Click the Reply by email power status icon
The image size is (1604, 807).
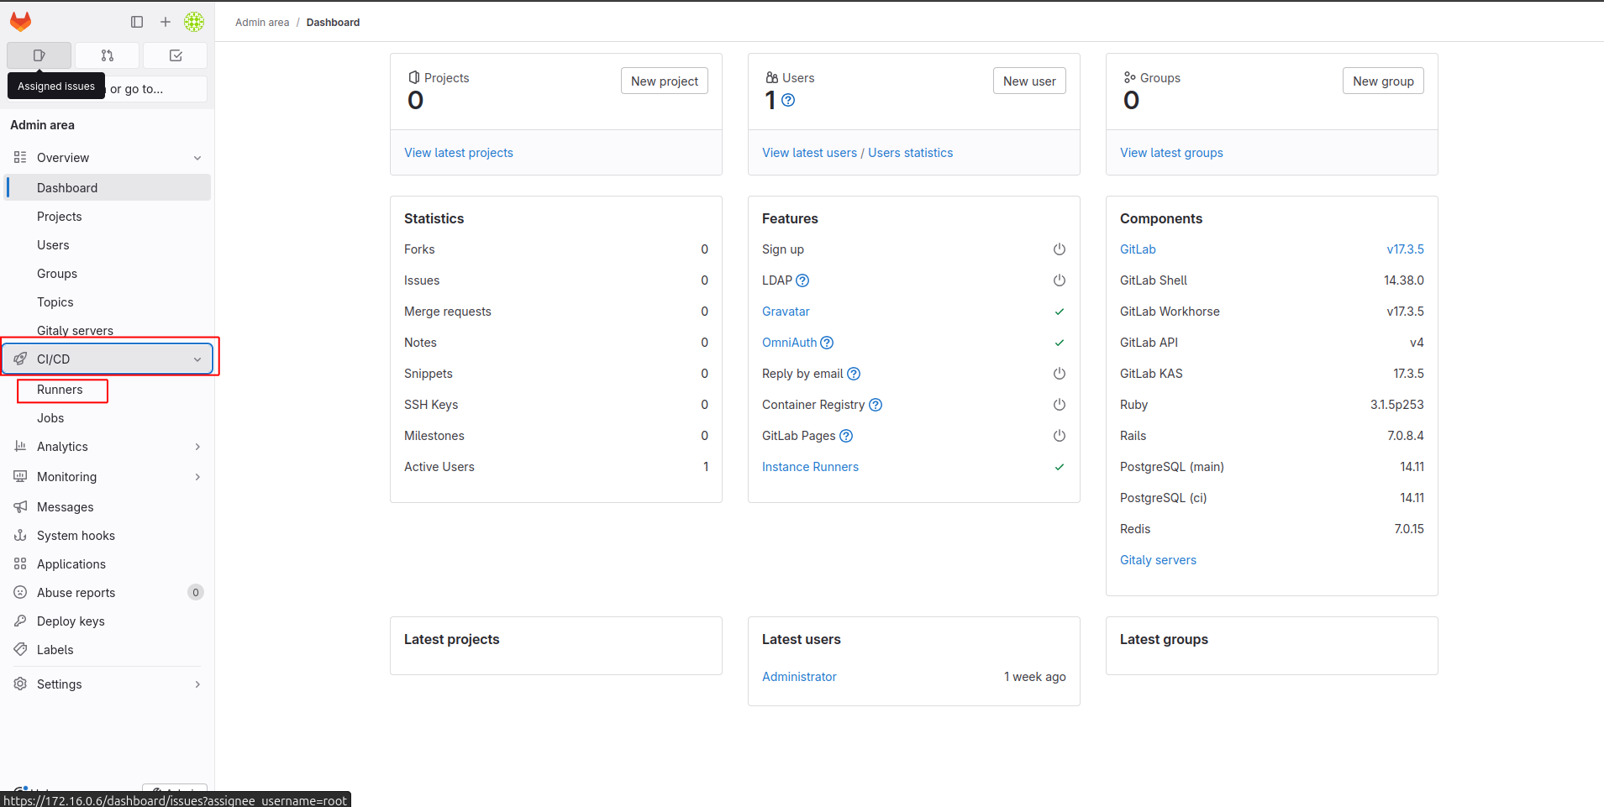coord(1060,374)
